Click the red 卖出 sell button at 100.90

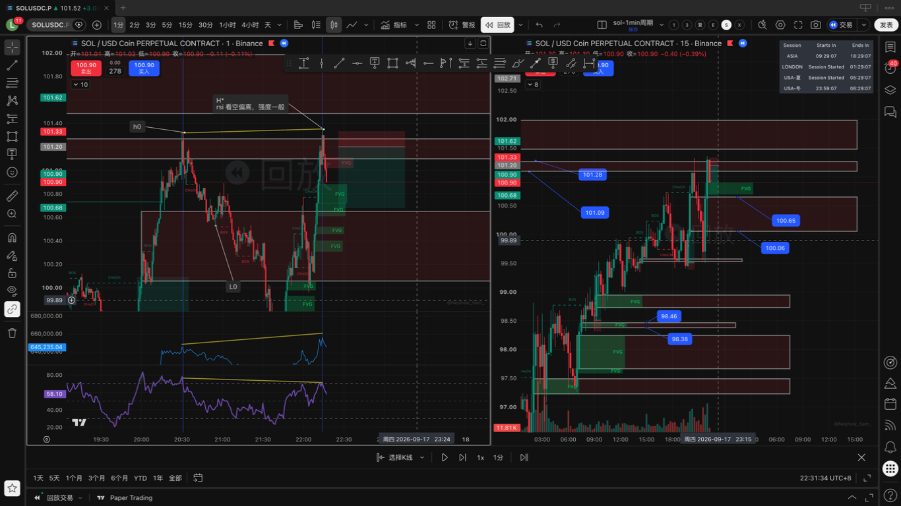[86, 68]
